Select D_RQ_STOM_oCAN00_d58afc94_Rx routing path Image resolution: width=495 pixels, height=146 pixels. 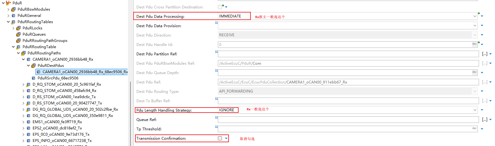coord(64,91)
